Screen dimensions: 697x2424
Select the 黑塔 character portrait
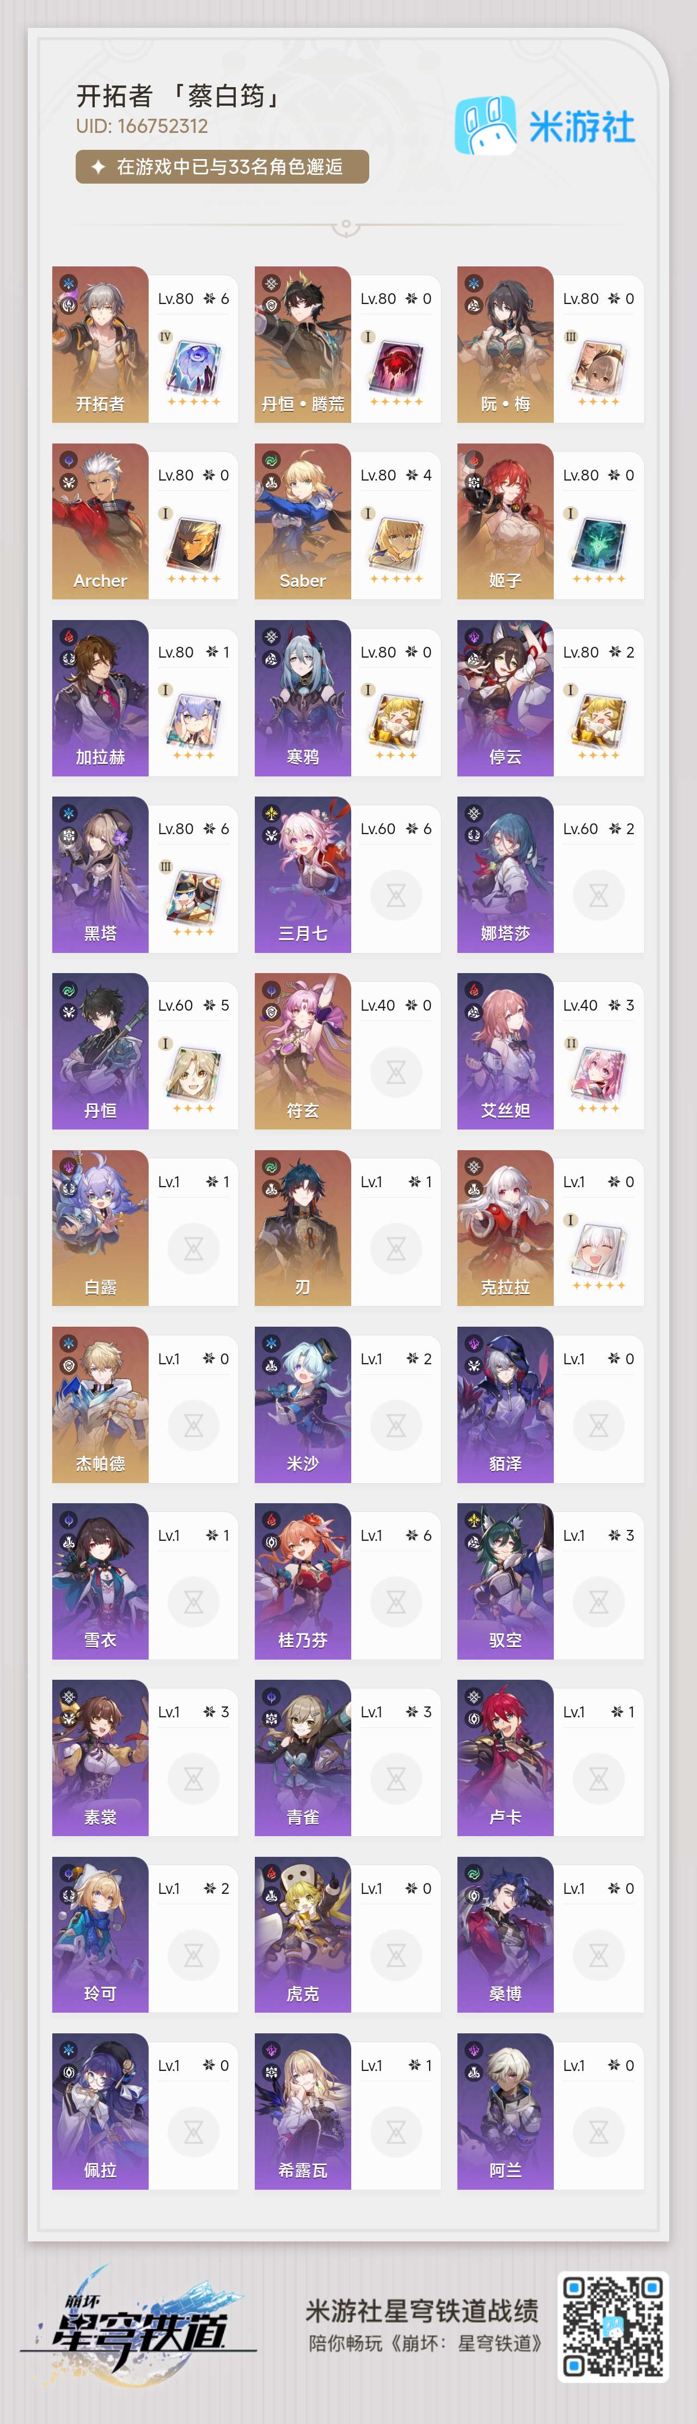pos(101,874)
